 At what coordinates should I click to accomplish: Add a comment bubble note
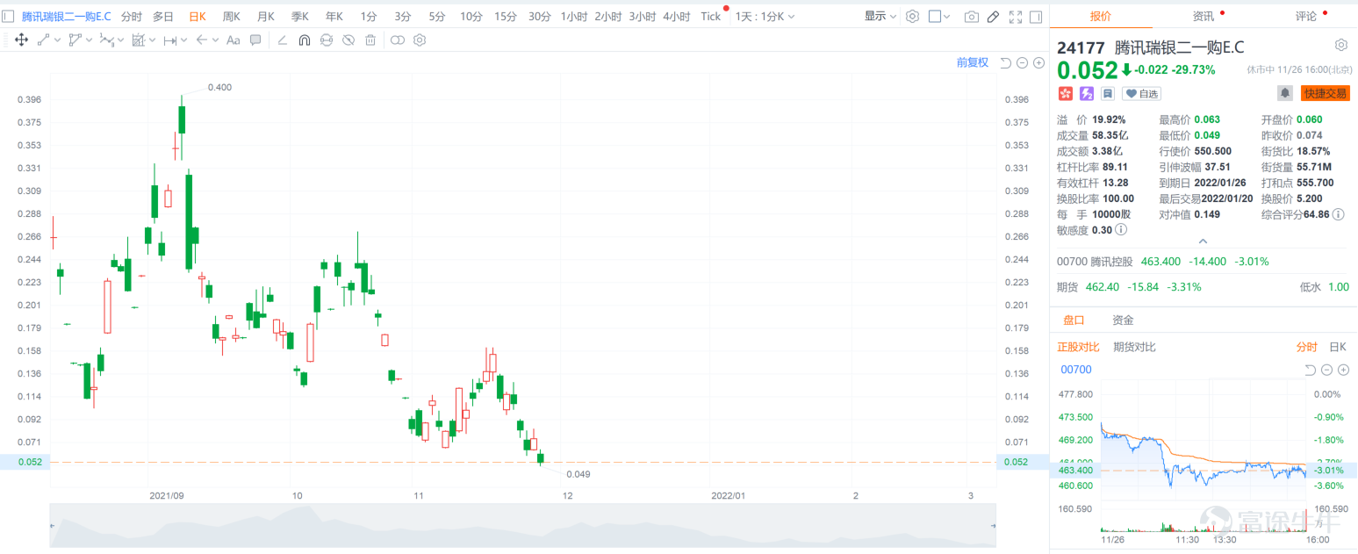coord(255,40)
